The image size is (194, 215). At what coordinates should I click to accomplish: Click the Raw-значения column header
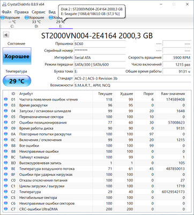tap(173, 94)
